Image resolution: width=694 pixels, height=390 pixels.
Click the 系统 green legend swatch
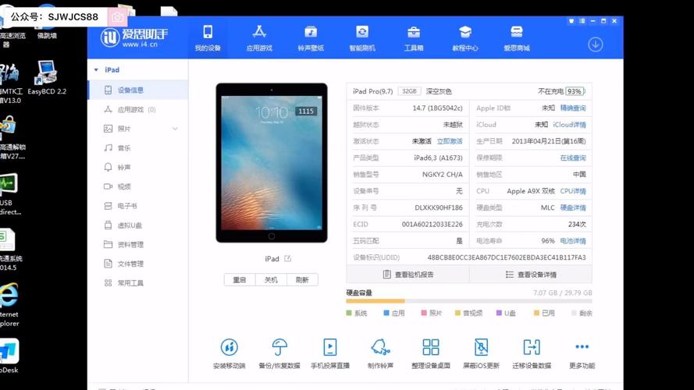click(349, 313)
